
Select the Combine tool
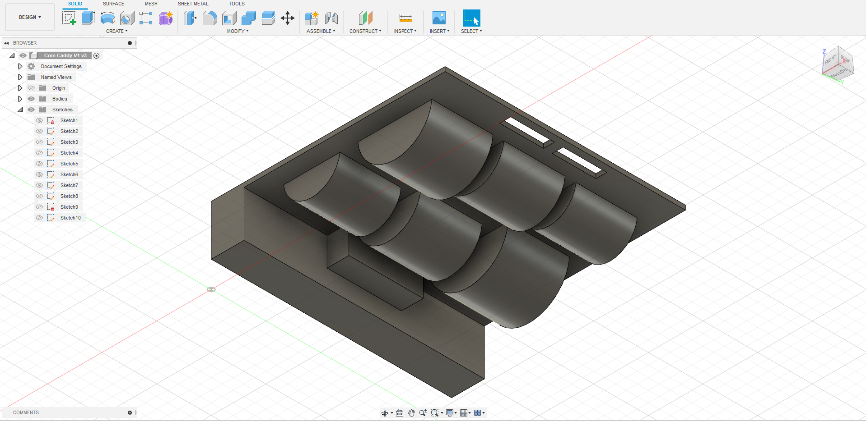click(249, 18)
